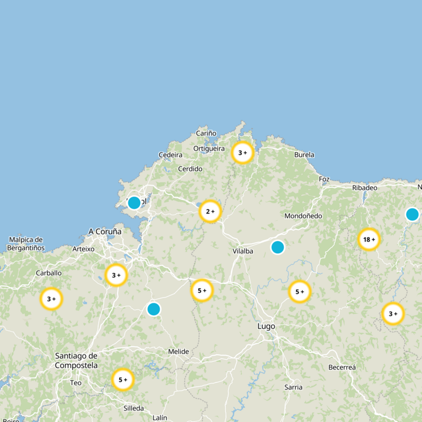Select the blue marker north of Melide
Viewport: 422px width, 422px height.
click(x=154, y=309)
